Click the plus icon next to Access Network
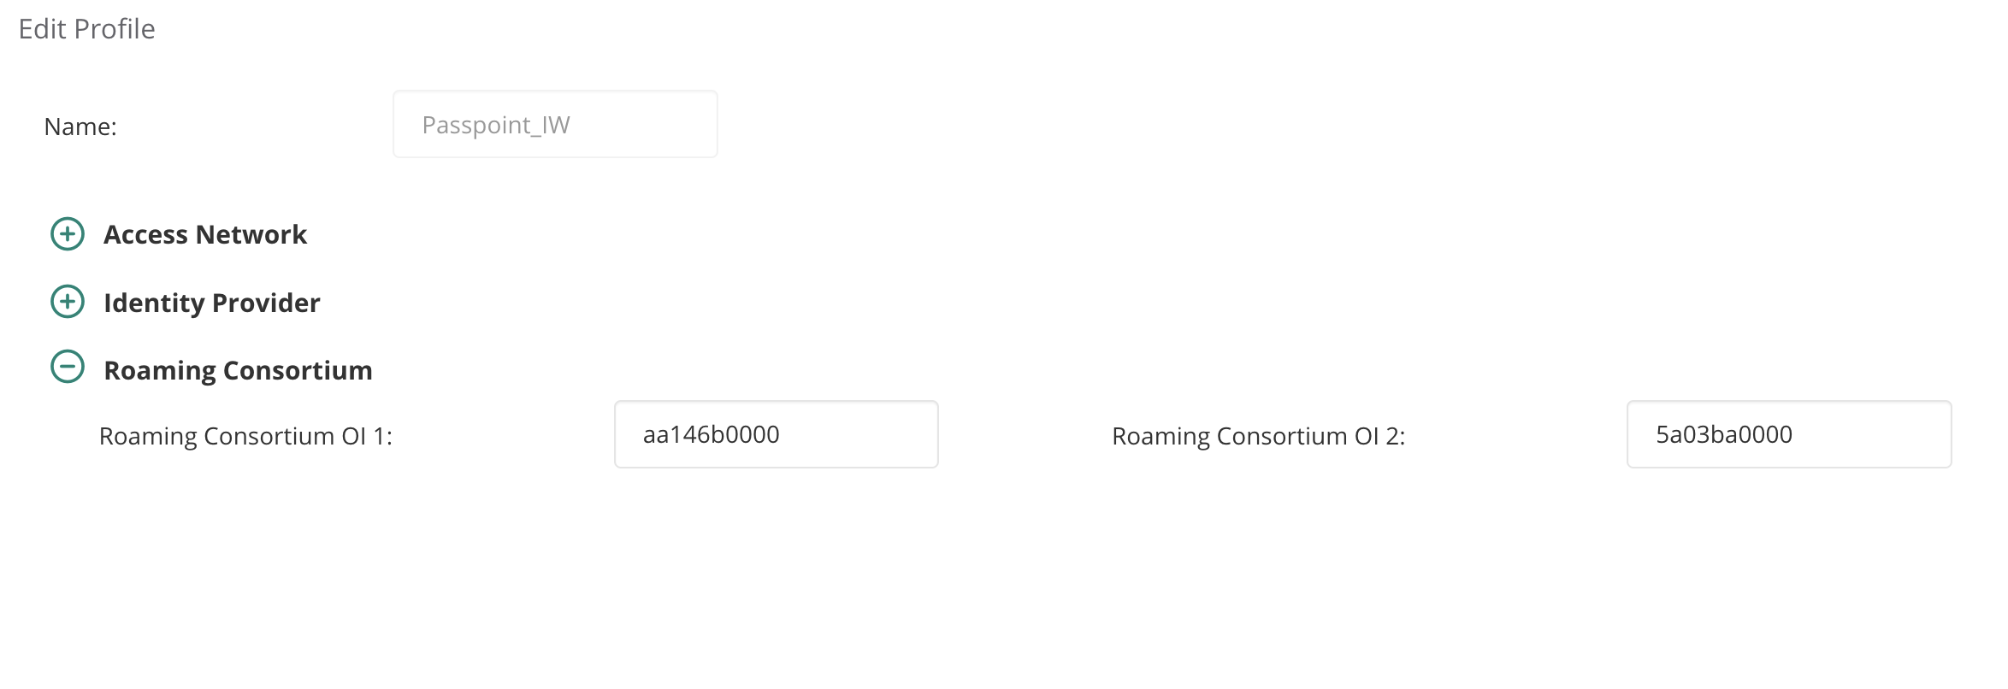2008x689 pixels. (x=68, y=233)
